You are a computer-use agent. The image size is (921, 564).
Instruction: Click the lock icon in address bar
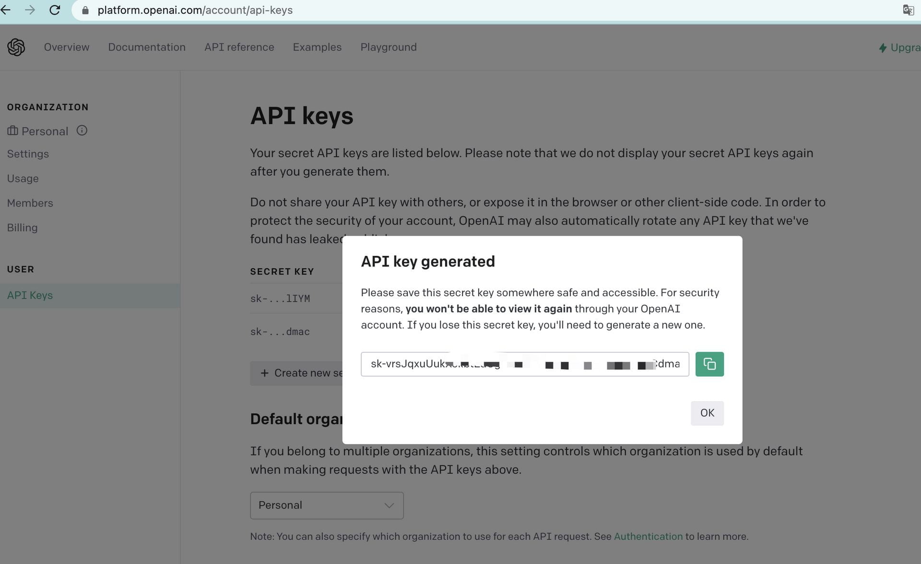(x=85, y=11)
